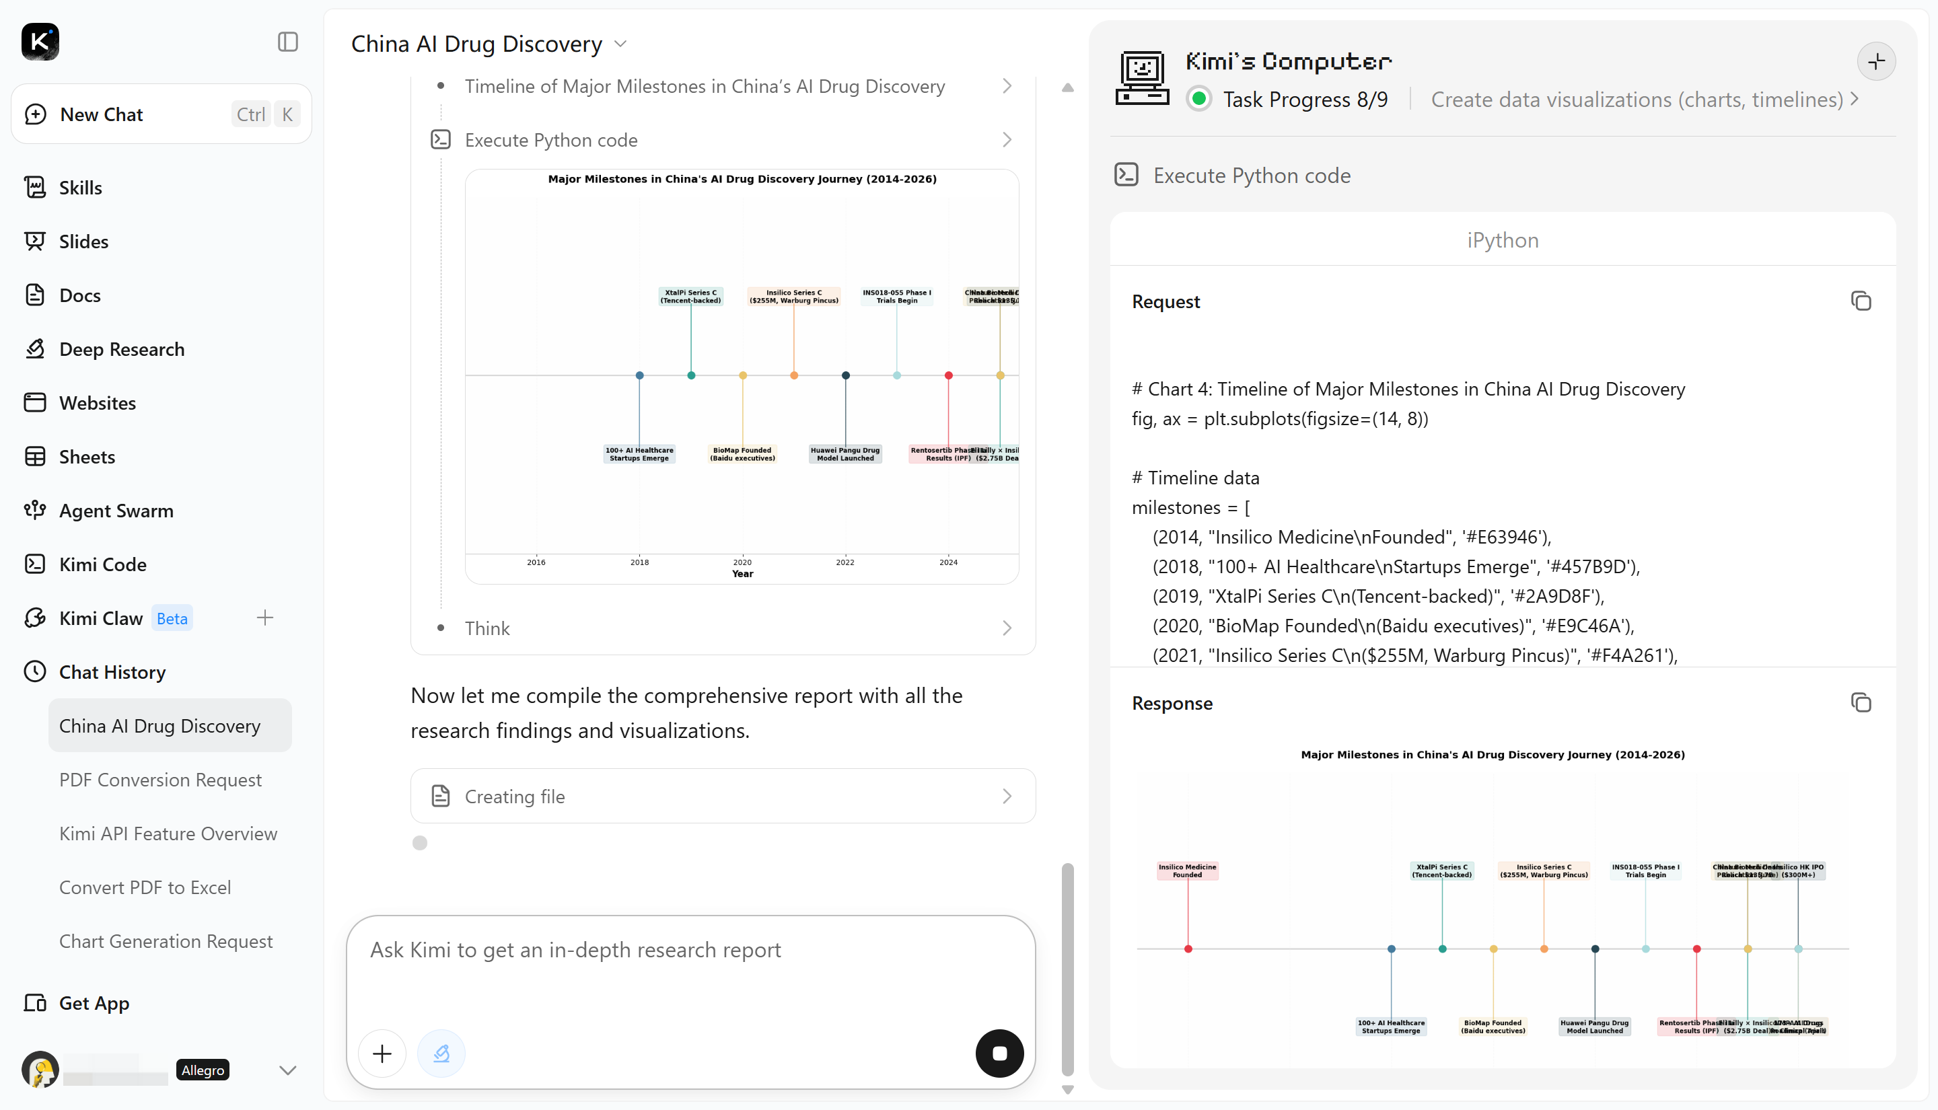The width and height of the screenshot is (1938, 1110).
Task: Open the Convert PDF to Excel chat
Action: tap(145, 887)
